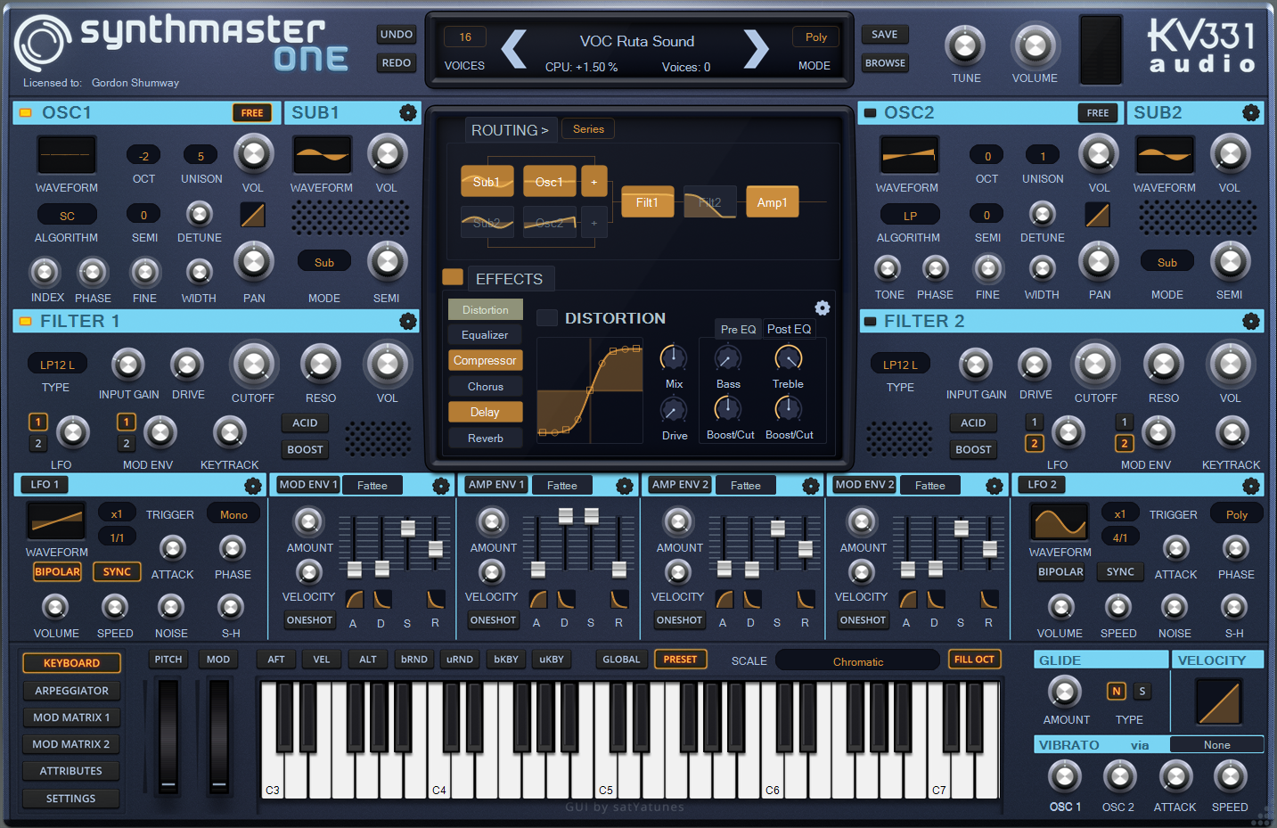Open Filter 1 settings gear icon
Image resolution: width=1277 pixels, height=828 pixels.
408,322
